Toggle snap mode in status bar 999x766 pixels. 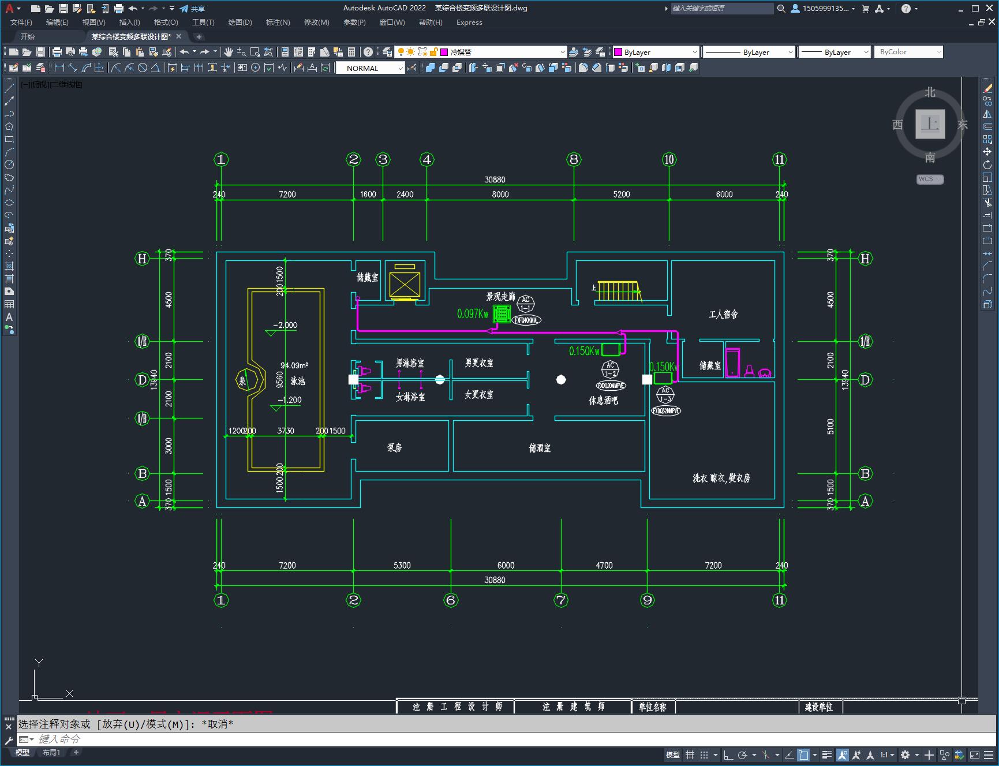(704, 754)
